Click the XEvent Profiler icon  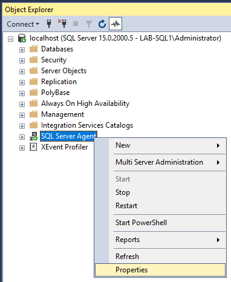33,147
